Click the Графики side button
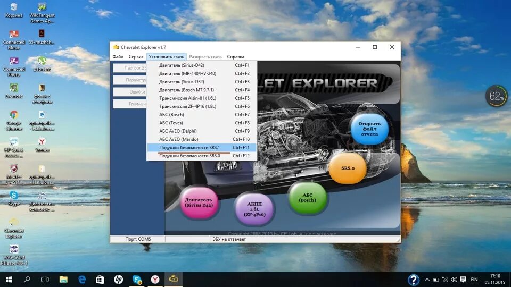This screenshot has height=287, width=511. point(130,104)
